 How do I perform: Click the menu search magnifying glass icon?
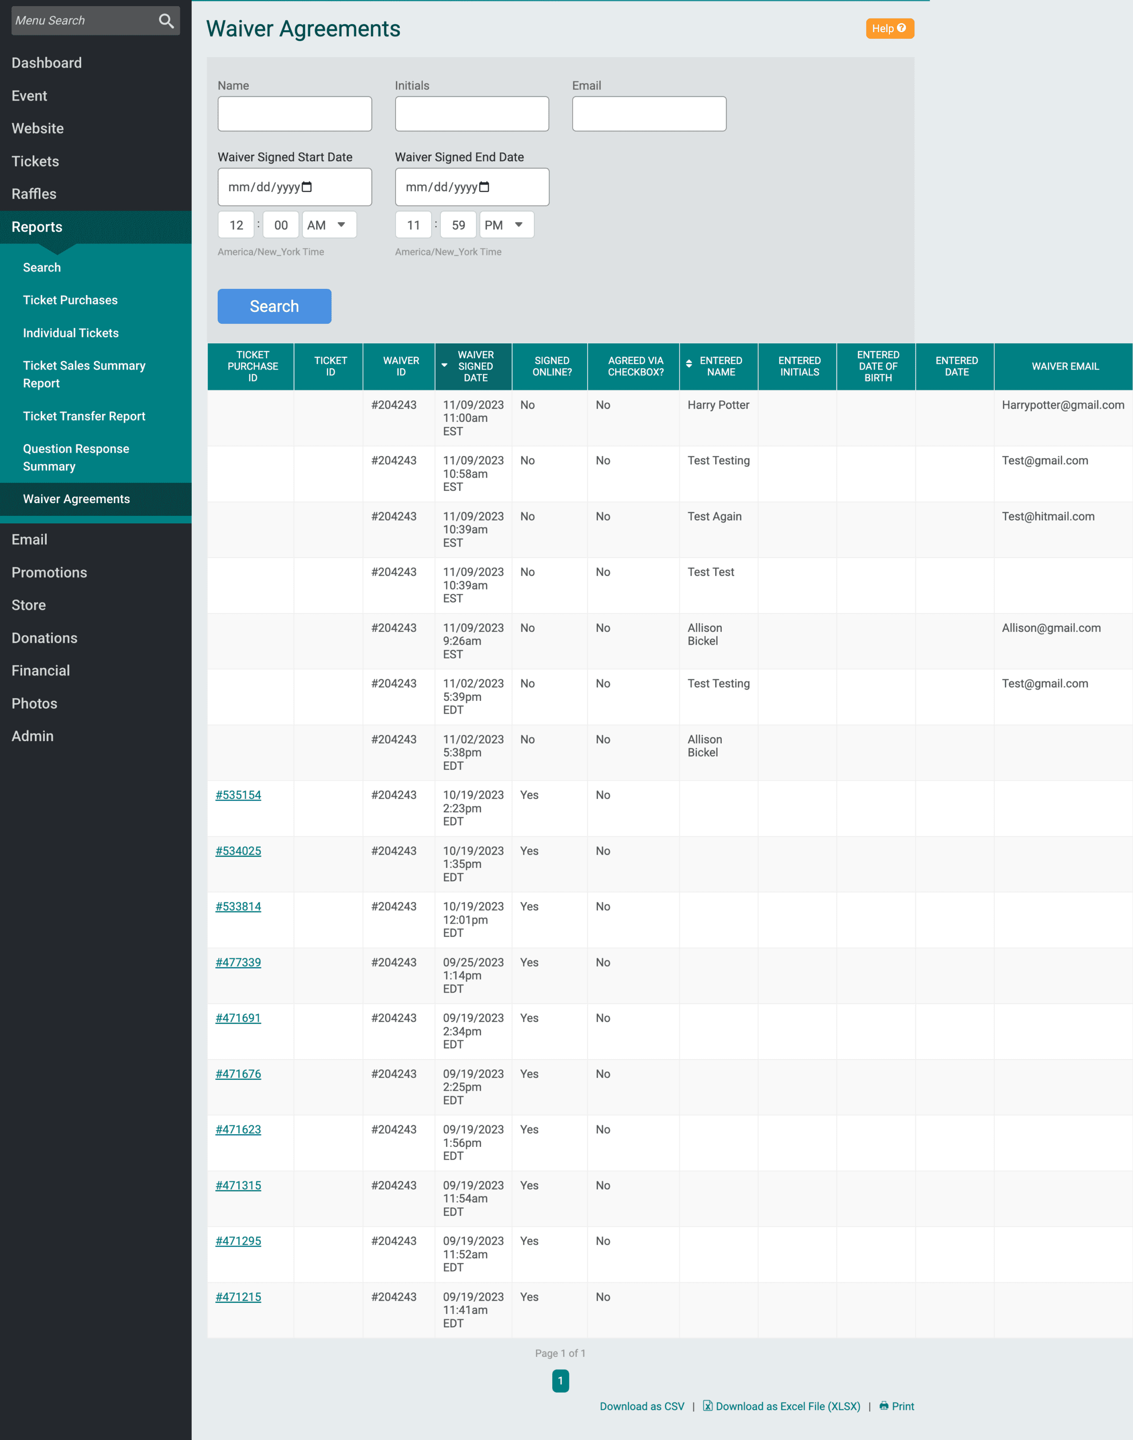pos(165,21)
